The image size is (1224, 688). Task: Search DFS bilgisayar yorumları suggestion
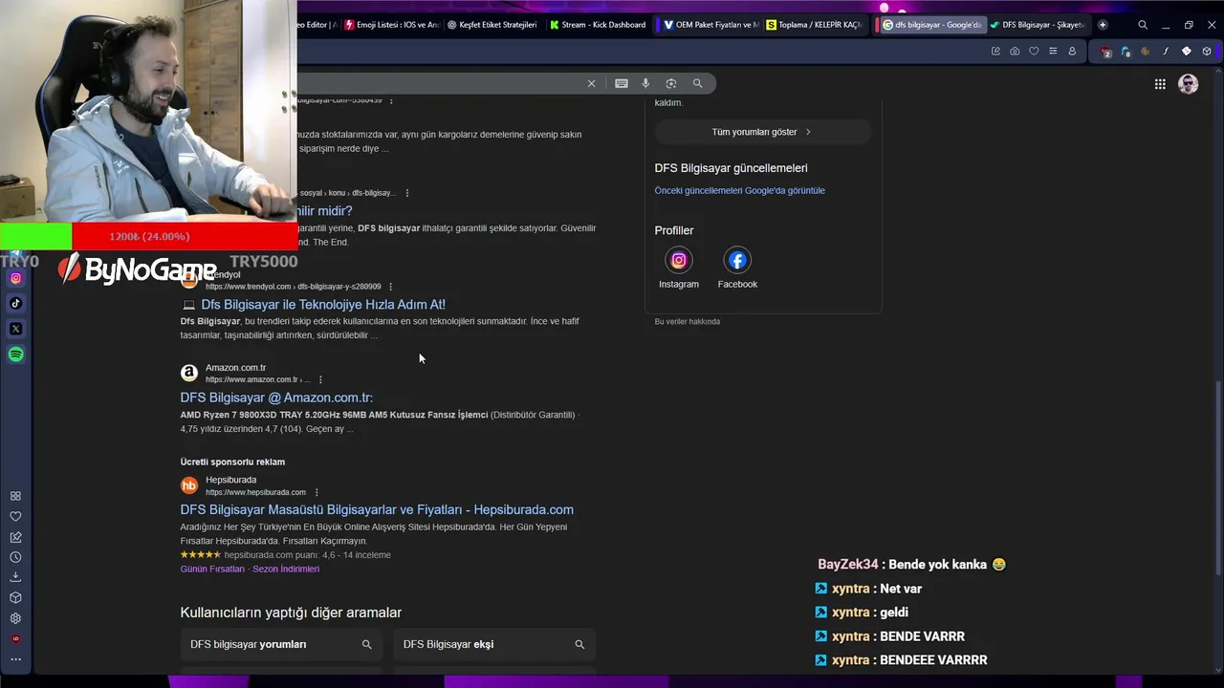[281, 645]
